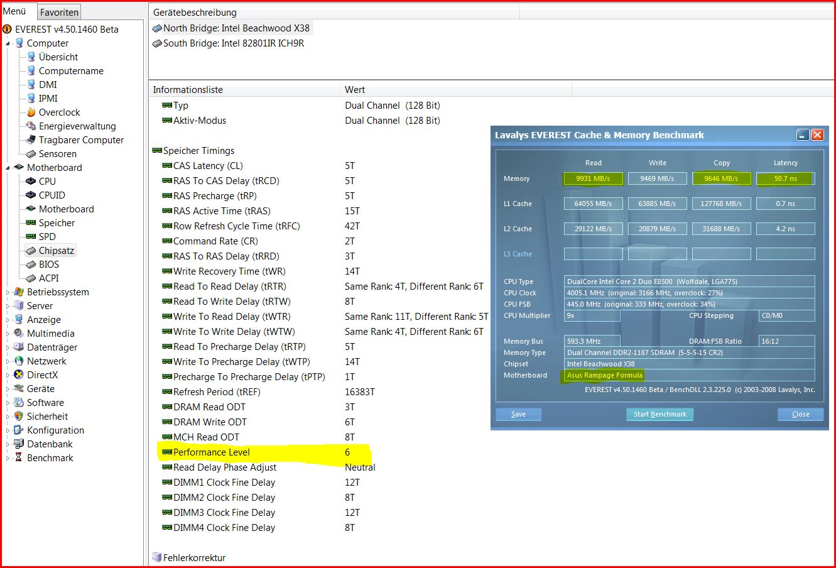This screenshot has width=836, height=568.
Task: Click the CPU chip icon
Action: (31, 181)
